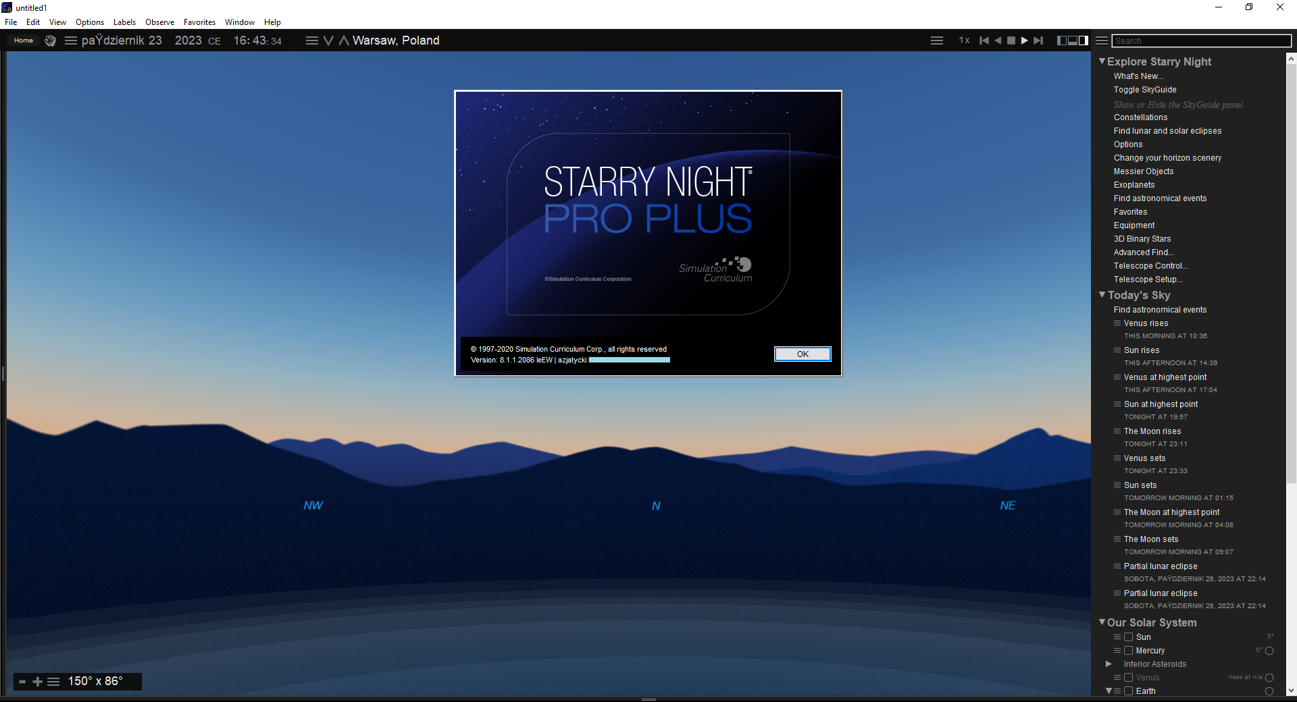Open The Moon rises event menu icon

[x=1117, y=431]
